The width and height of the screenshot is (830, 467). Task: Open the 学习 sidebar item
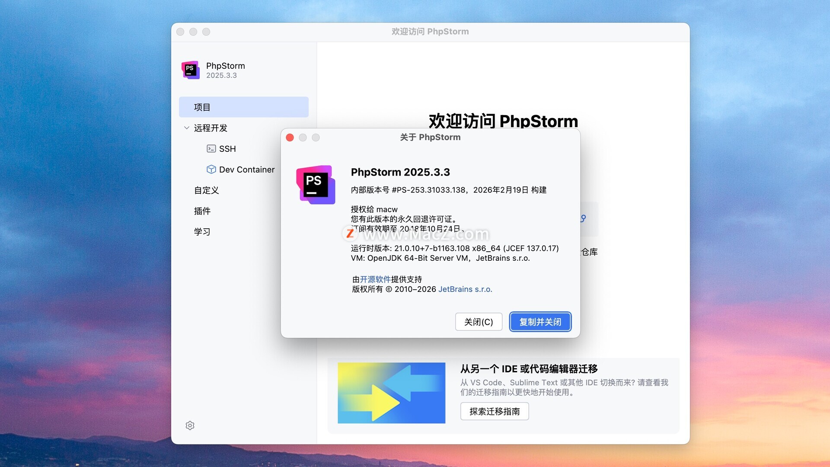pos(202,232)
